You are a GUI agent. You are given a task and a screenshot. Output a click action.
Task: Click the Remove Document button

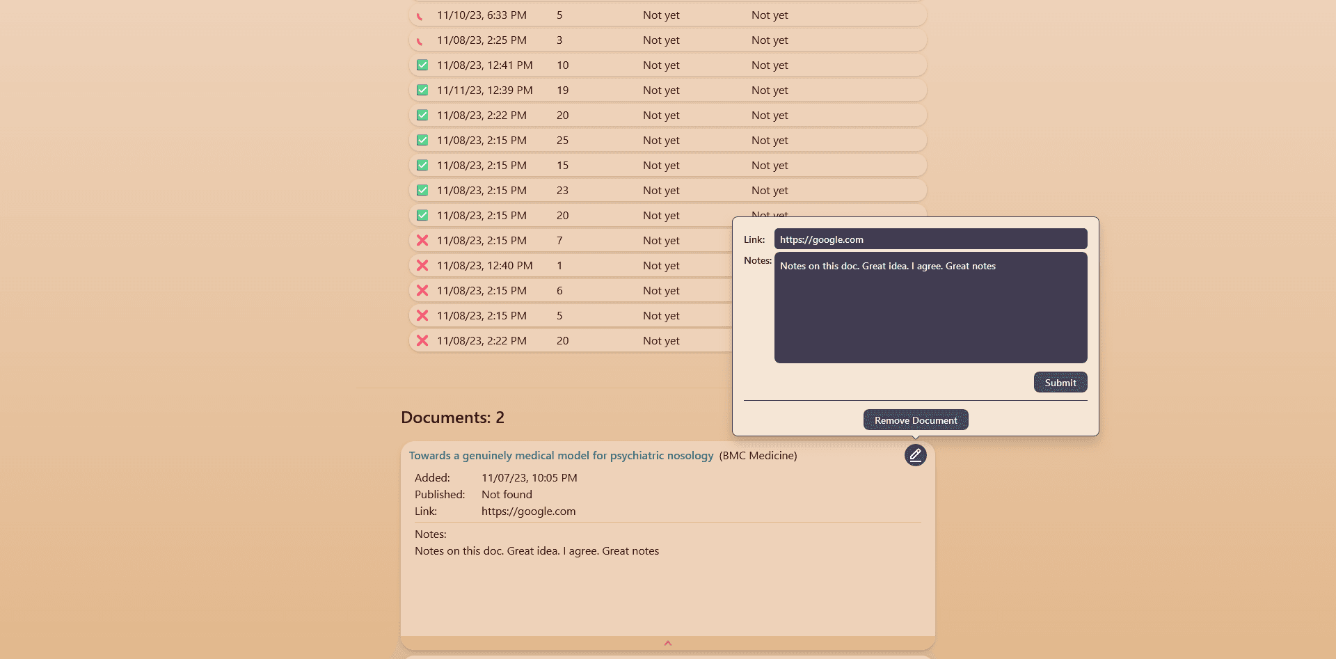pyautogui.click(x=916, y=420)
